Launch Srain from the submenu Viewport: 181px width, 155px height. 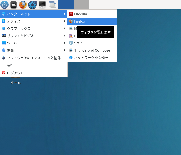(92, 43)
